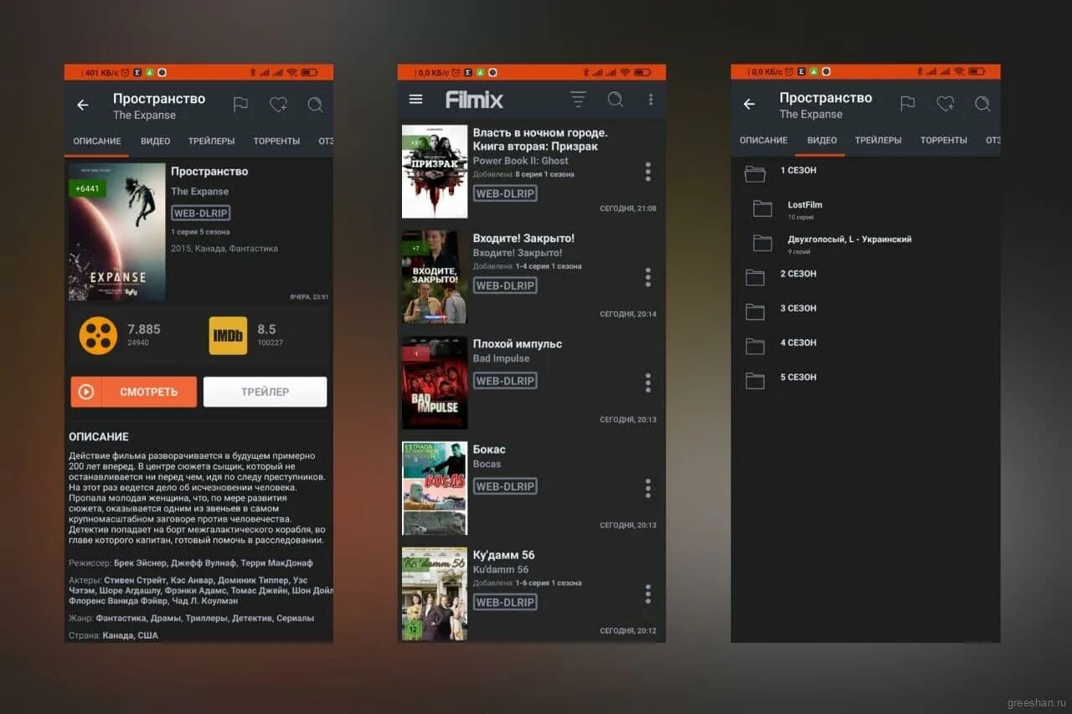Open search on the right phone's video screen
Viewport: 1072px width, 714px height.
pos(982,104)
